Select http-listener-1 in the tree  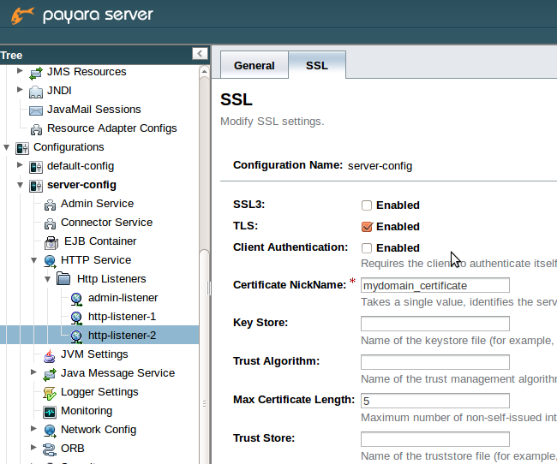point(122,316)
